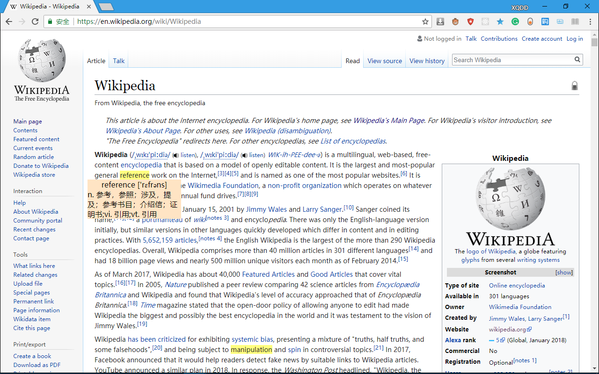Click the vertical scrollbar up arrow
599x374 pixels.
(x=594, y=34)
